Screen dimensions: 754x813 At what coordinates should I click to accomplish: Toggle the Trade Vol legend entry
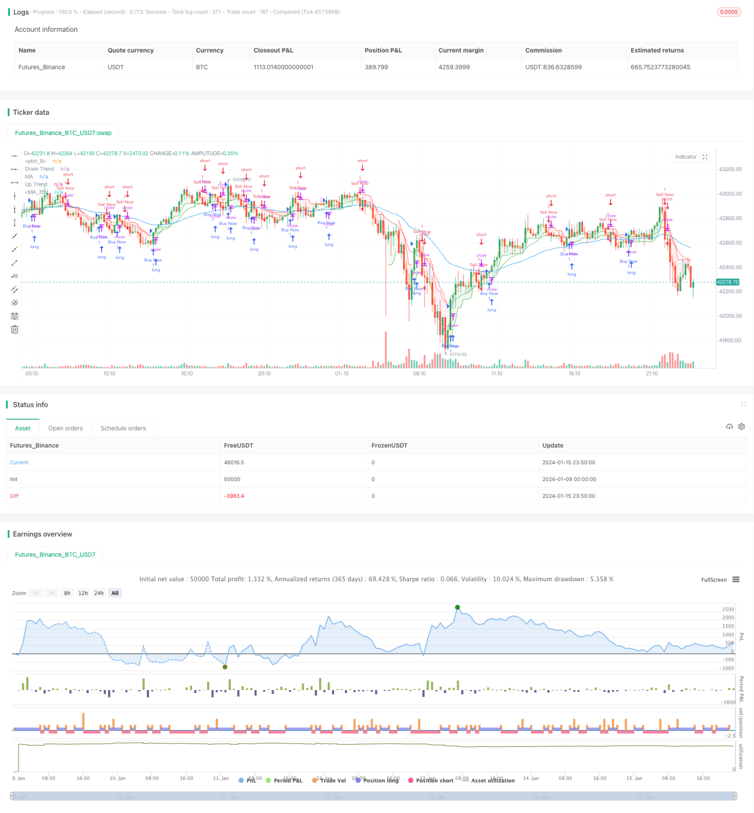[x=329, y=781]
